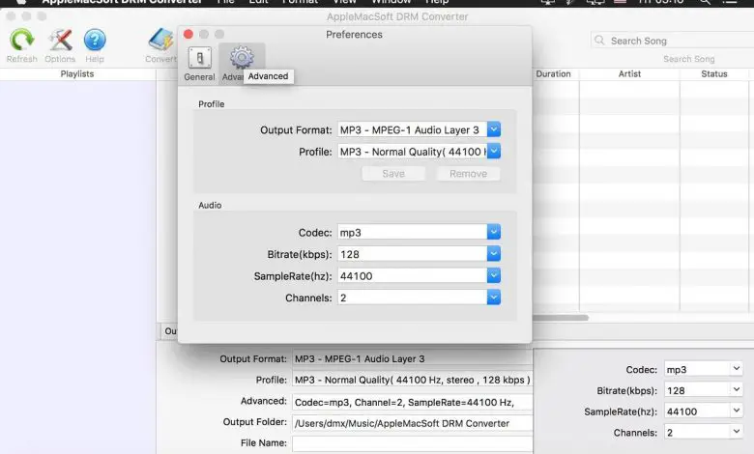Switch to the General preferences tab
Image resolution: width=754 pixels, height=454 pixels.
point(200,60)
